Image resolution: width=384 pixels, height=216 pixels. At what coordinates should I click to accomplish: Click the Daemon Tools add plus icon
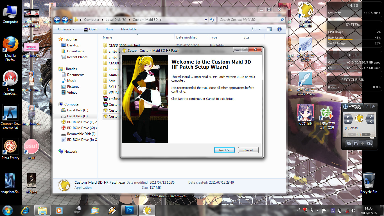(363, 144)
